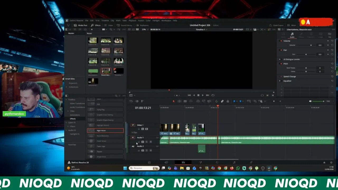
Task: Select Video Transitions in Toolbox
Action: point(77,103)
